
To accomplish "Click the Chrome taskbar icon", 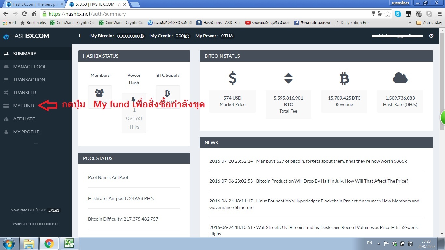I will pyautogui.click(x=49, y=243).
